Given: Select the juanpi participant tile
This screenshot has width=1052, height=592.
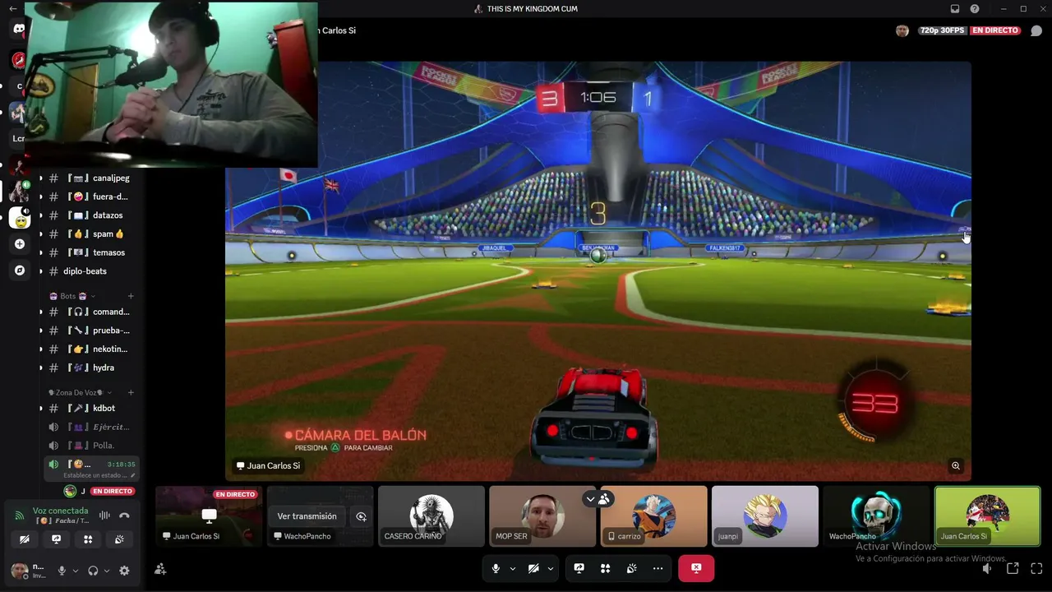Looking at the screenshot, I should (765, 516).
